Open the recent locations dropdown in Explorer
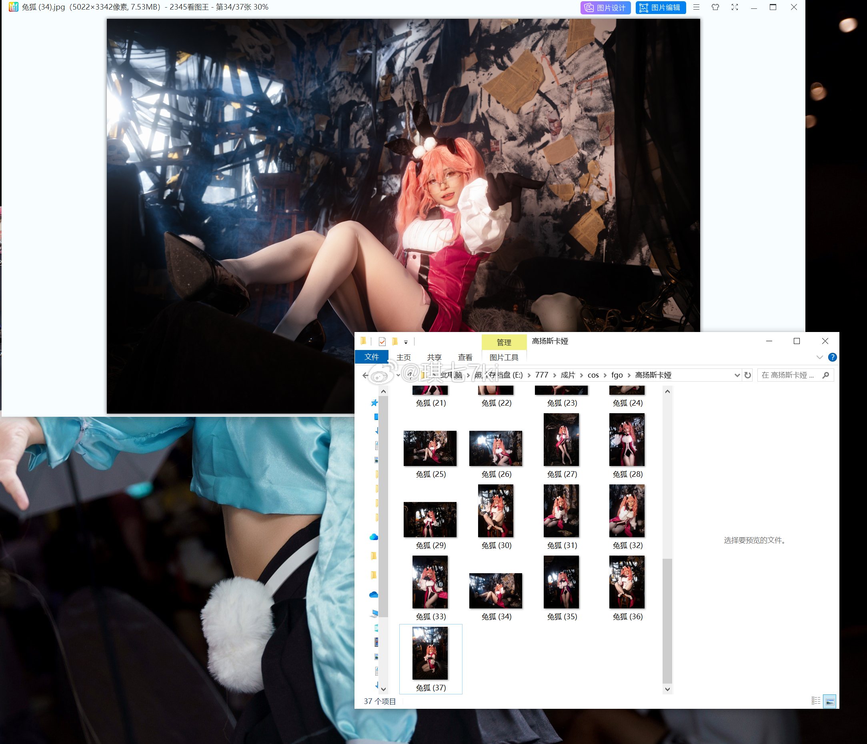 click(x=398, y=375)
